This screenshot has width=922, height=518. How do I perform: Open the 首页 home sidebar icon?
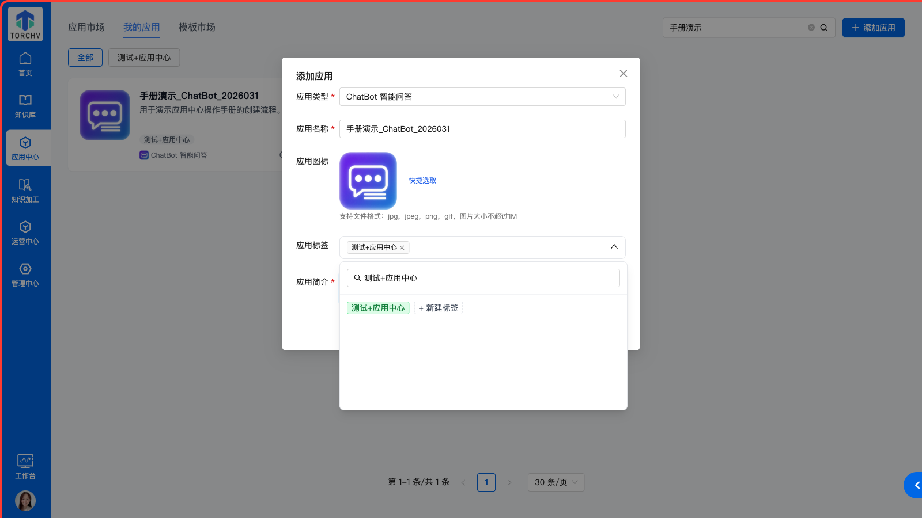(x=25, y=64)
